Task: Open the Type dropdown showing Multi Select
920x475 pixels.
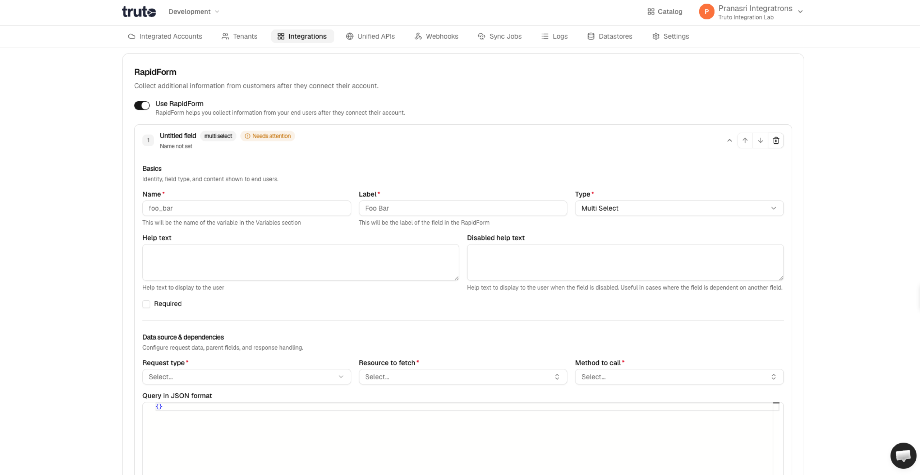Action: point(679,208)
